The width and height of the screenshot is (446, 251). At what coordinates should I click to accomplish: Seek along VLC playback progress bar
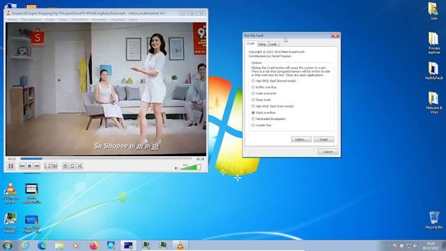pos(106,158)
